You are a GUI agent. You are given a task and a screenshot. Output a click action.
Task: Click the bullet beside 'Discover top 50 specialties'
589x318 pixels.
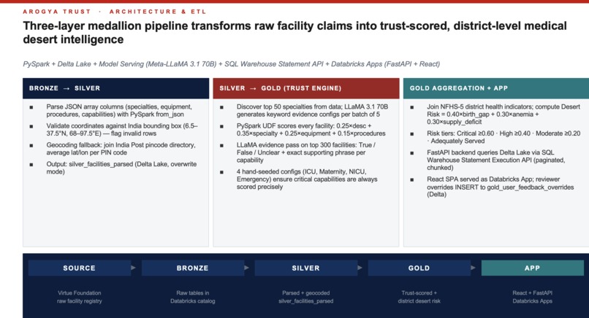pos(221,107)
